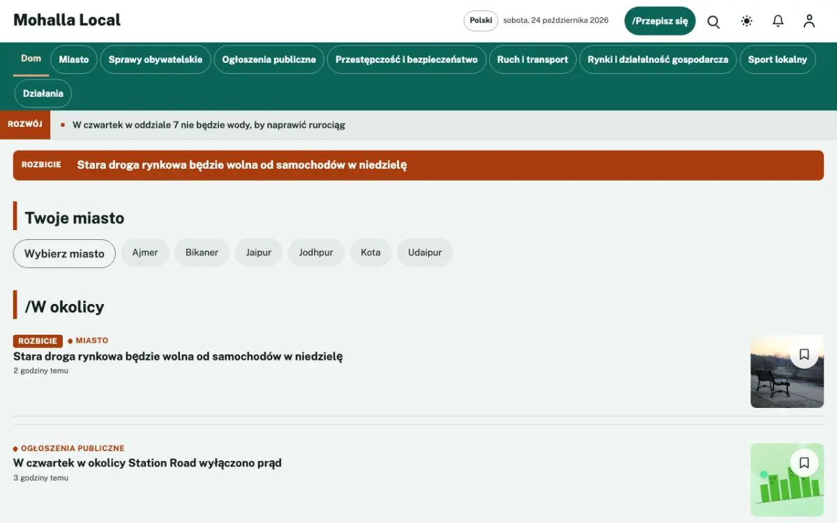Open the notifications bell icon
The image size is (837, 523).
(x=778, y=21)
